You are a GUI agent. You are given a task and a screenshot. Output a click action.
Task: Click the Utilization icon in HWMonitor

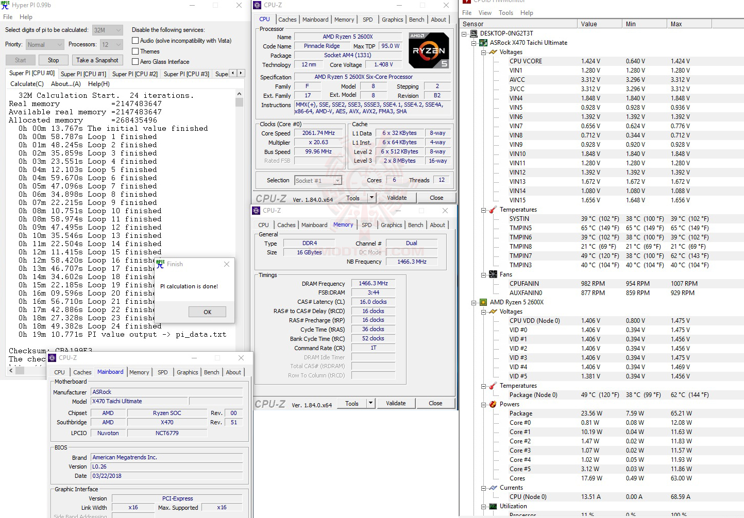coord(493,506)
